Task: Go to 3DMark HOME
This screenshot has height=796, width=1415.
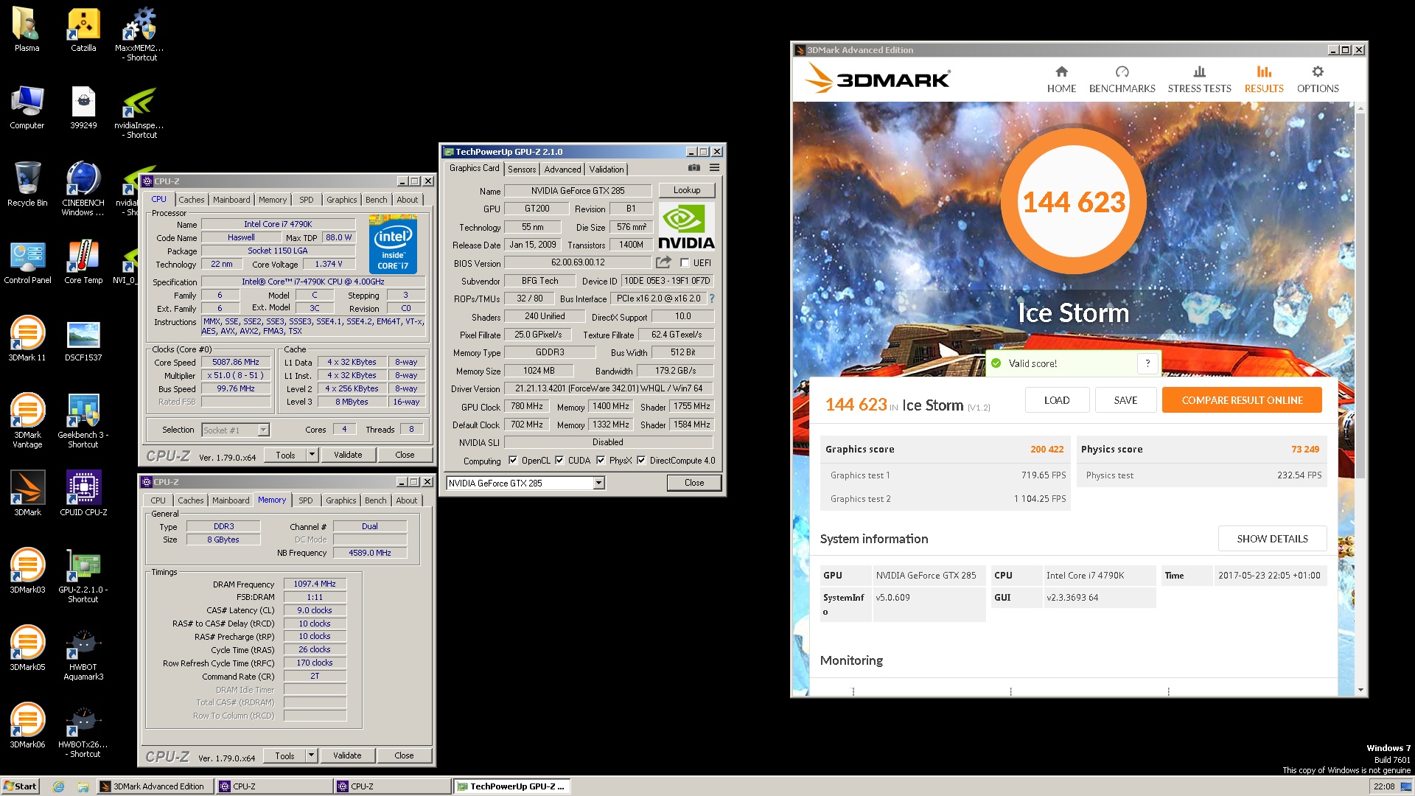Action: click(1061, 80)
